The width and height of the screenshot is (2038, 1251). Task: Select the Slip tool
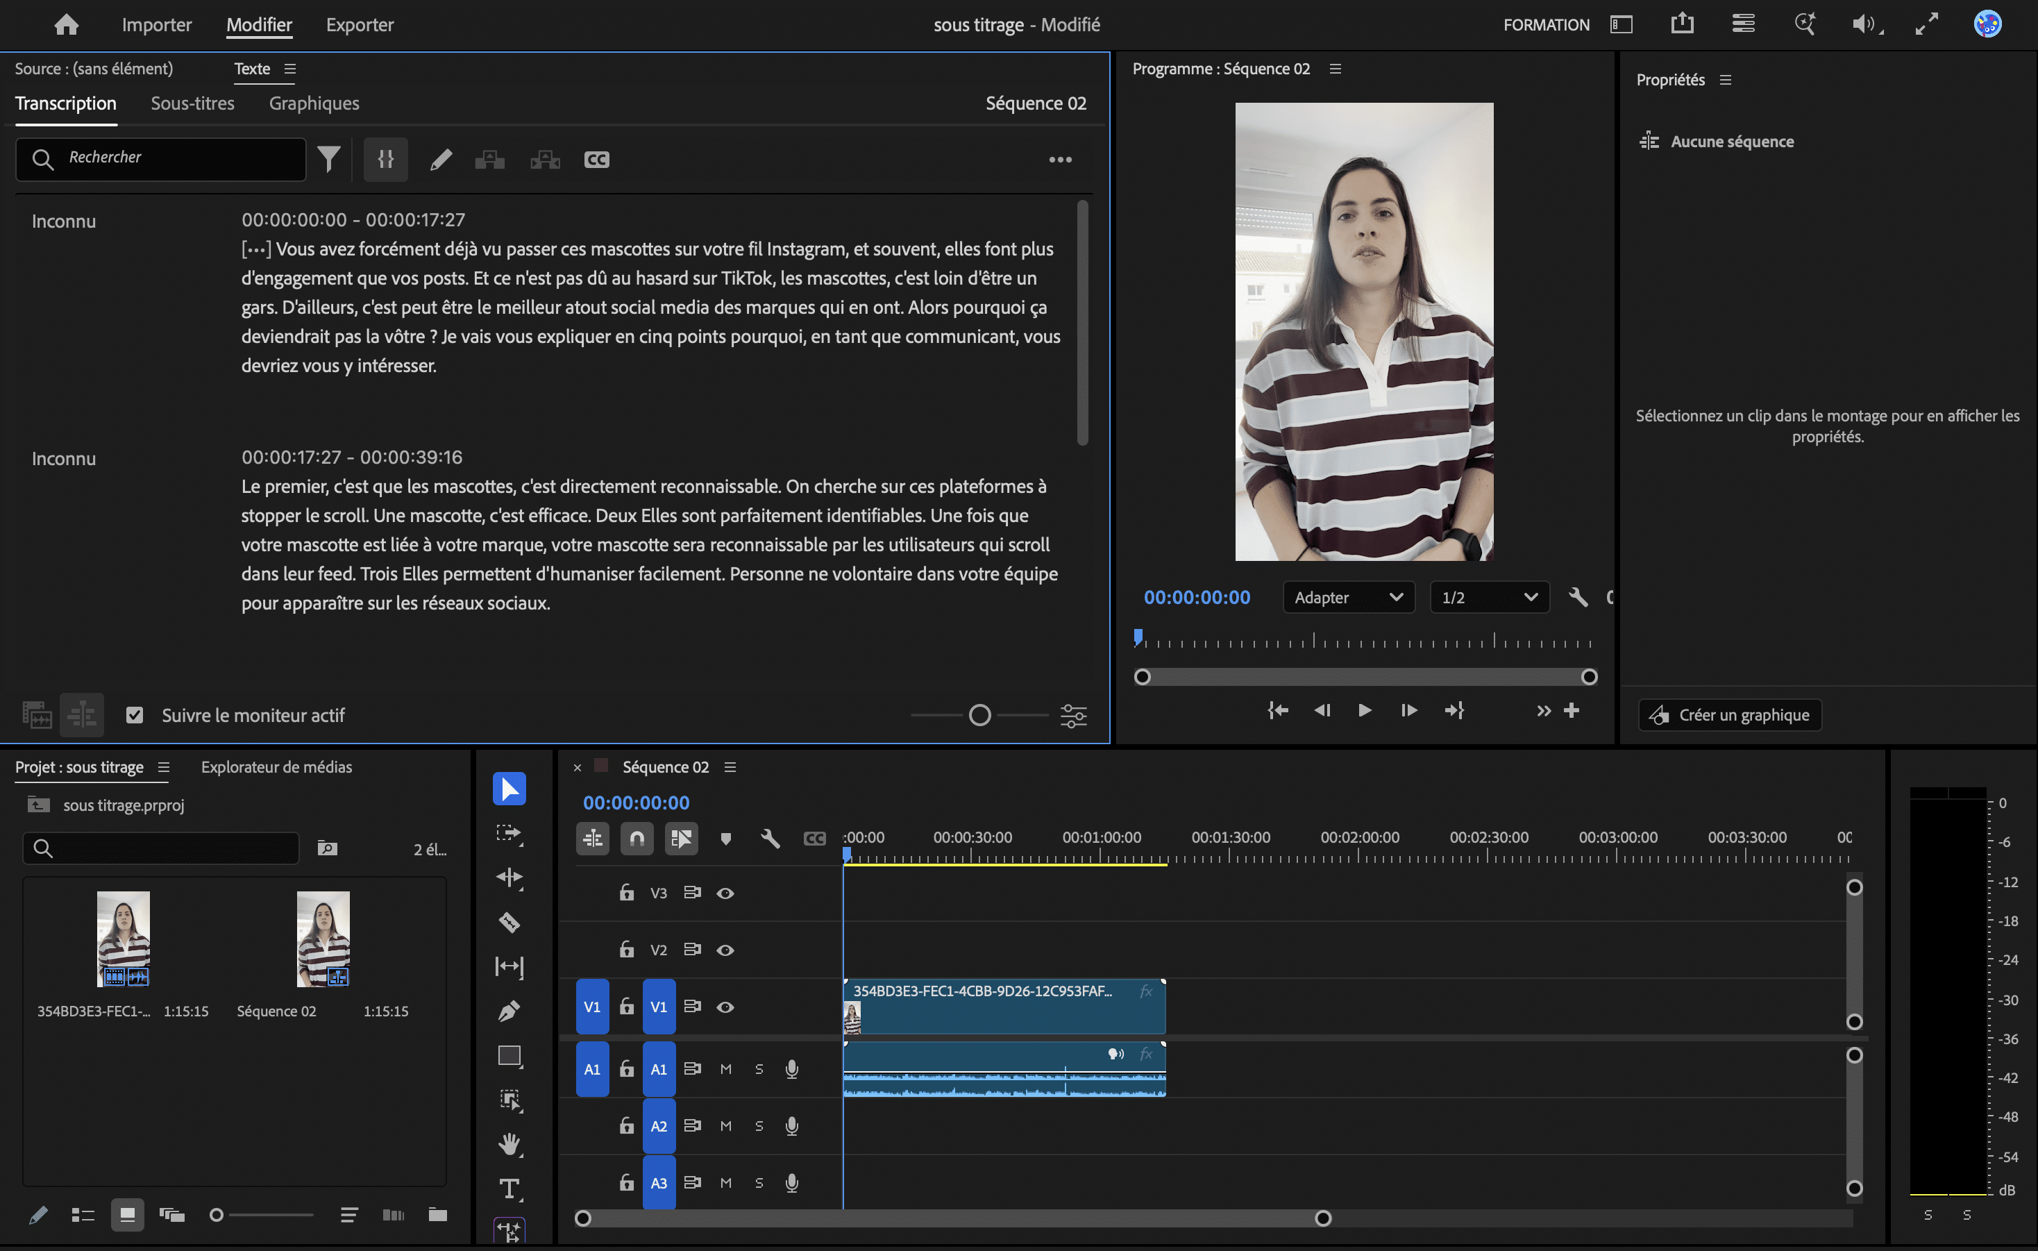tap(509, 966)
